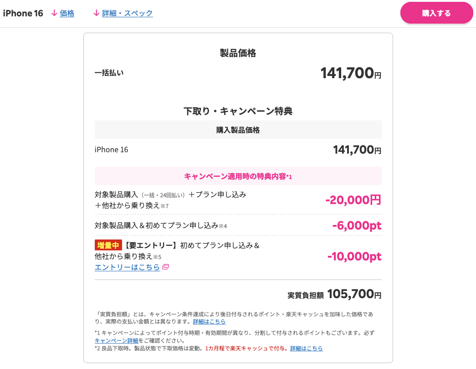Image resolution: width=476 pixels, height=369 pixels.
Task: Click the ※5 footnote marker
Action: pos(157,257)
